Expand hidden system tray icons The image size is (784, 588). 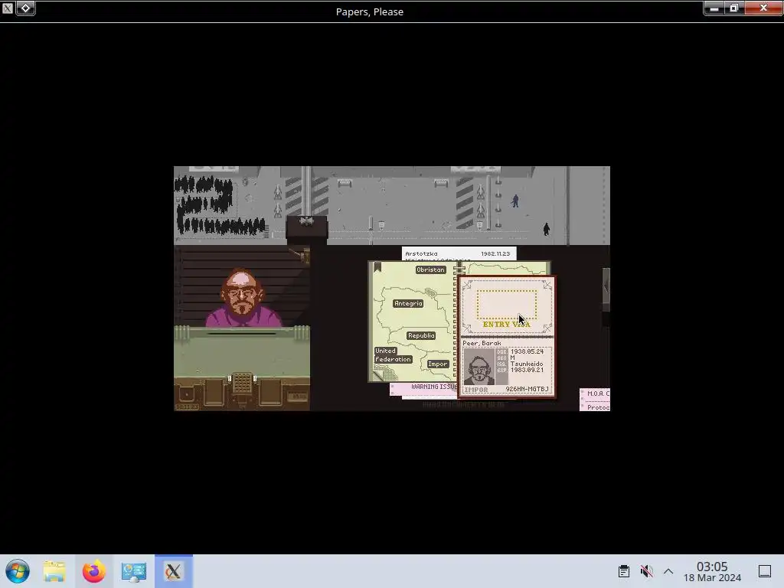click(668, 571)
